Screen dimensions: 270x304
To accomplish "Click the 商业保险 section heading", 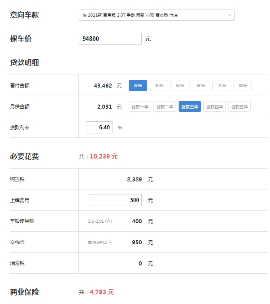I will coord(24,292).
